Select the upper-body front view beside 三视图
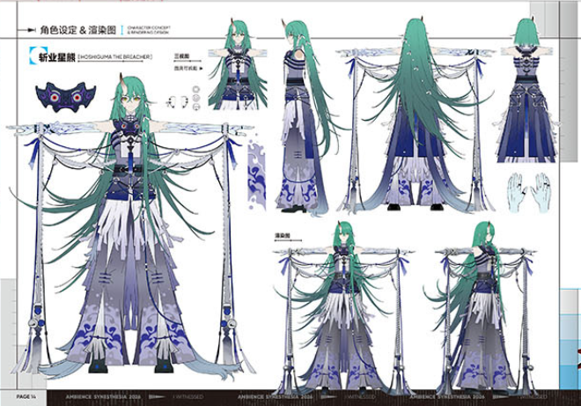 (237, 65)
